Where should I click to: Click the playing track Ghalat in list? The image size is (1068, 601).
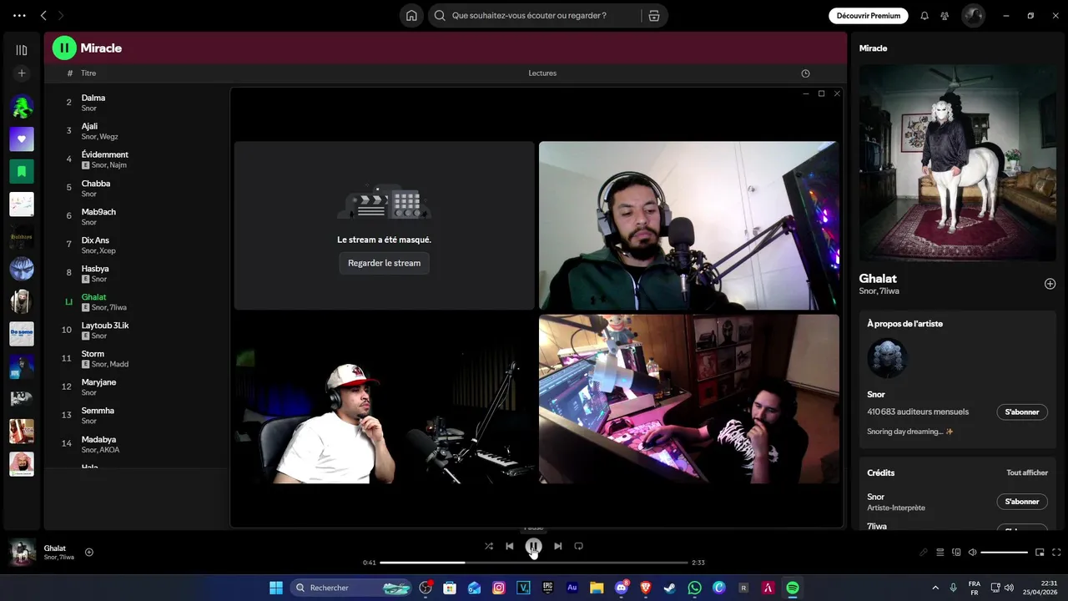click(x=93, y=297)
